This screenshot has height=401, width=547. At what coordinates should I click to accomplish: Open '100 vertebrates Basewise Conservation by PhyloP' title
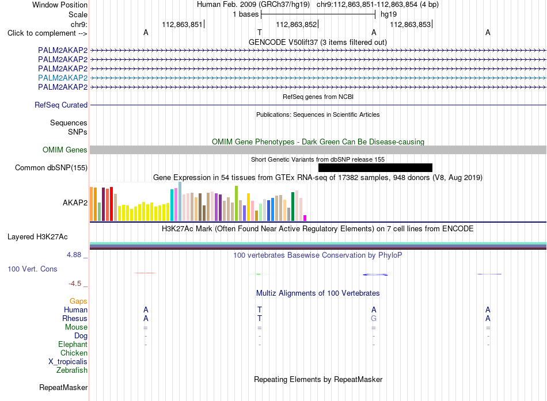(318, 255)
